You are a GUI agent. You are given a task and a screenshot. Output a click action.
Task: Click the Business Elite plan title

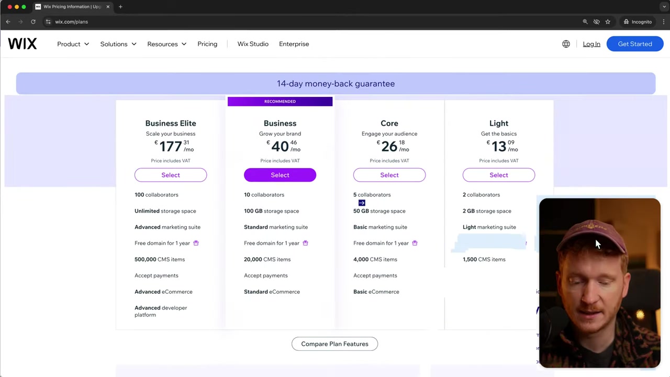[171, 123]
